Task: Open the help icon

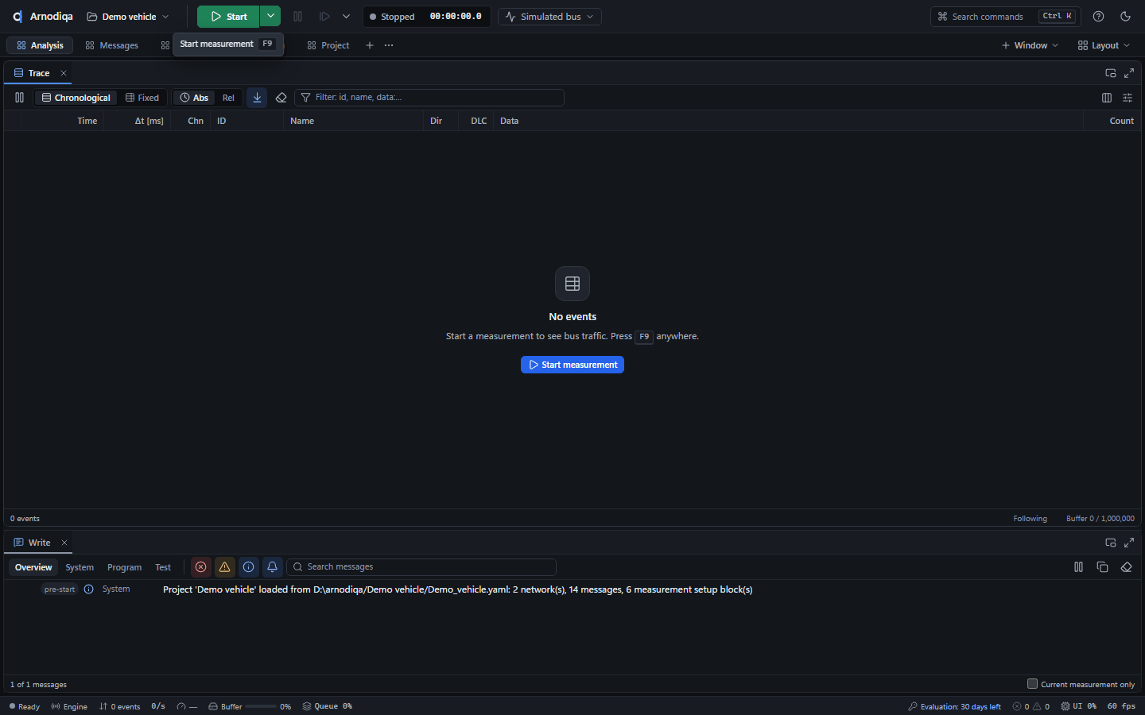Action: (1098, 17)
